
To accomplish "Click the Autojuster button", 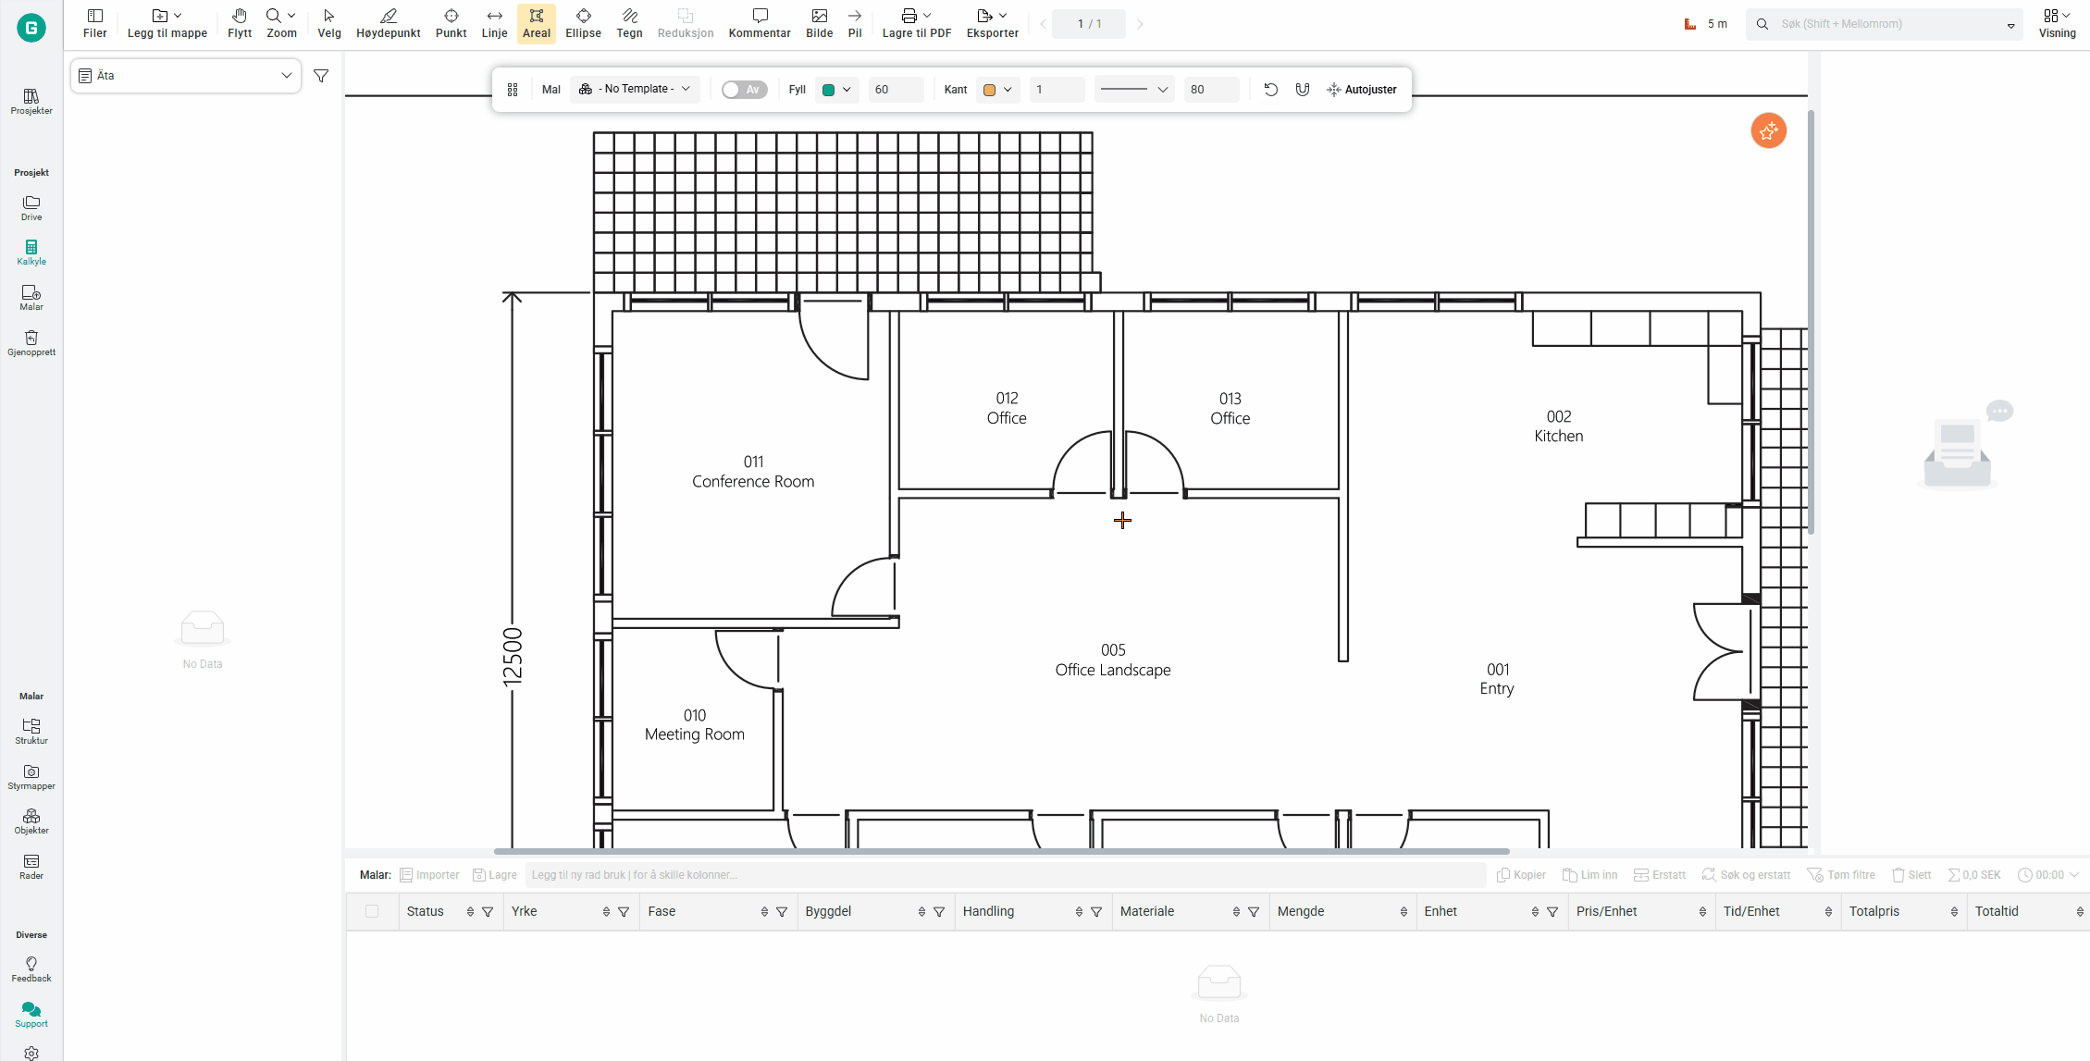I will coord(1361,90).
